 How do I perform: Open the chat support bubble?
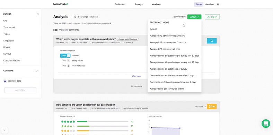click(266, 124)
